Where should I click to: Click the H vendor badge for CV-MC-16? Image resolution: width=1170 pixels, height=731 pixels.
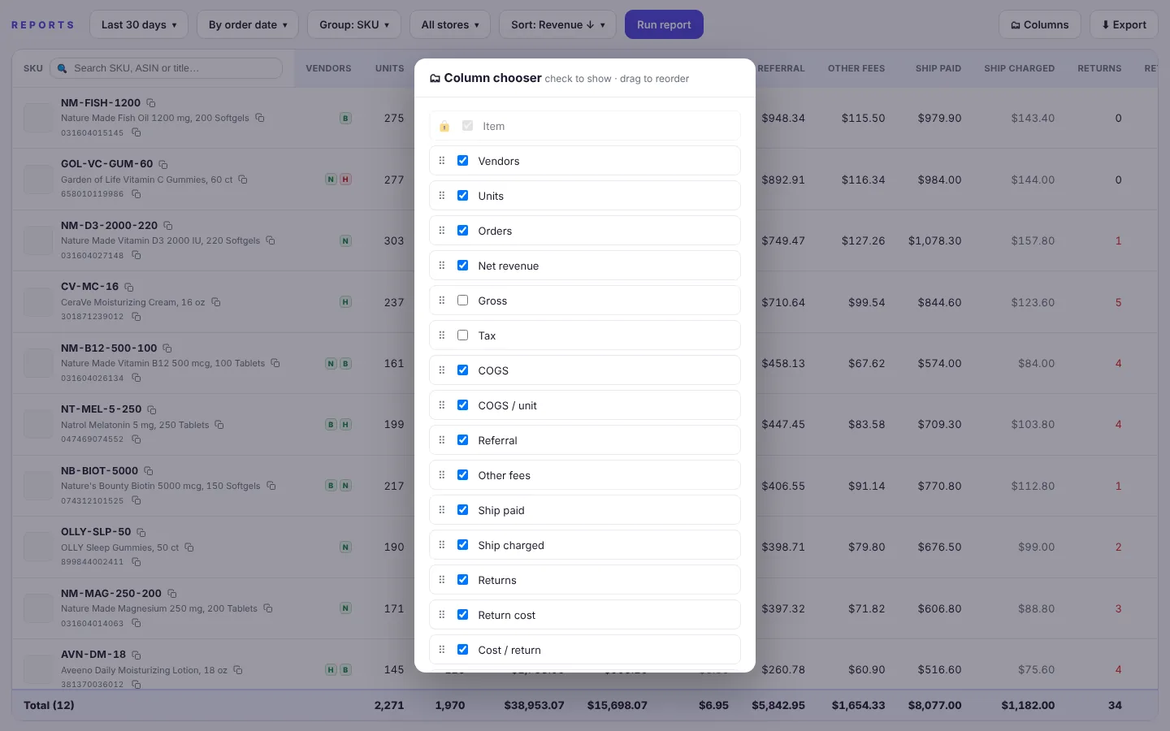(345, 302)
